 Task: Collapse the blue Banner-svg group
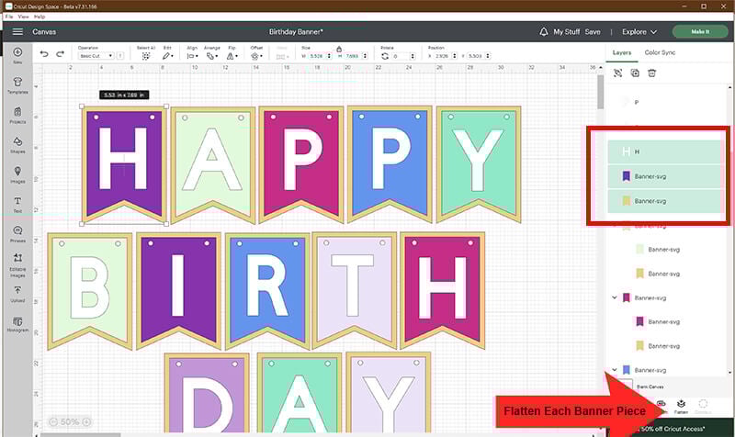(615, 370)
